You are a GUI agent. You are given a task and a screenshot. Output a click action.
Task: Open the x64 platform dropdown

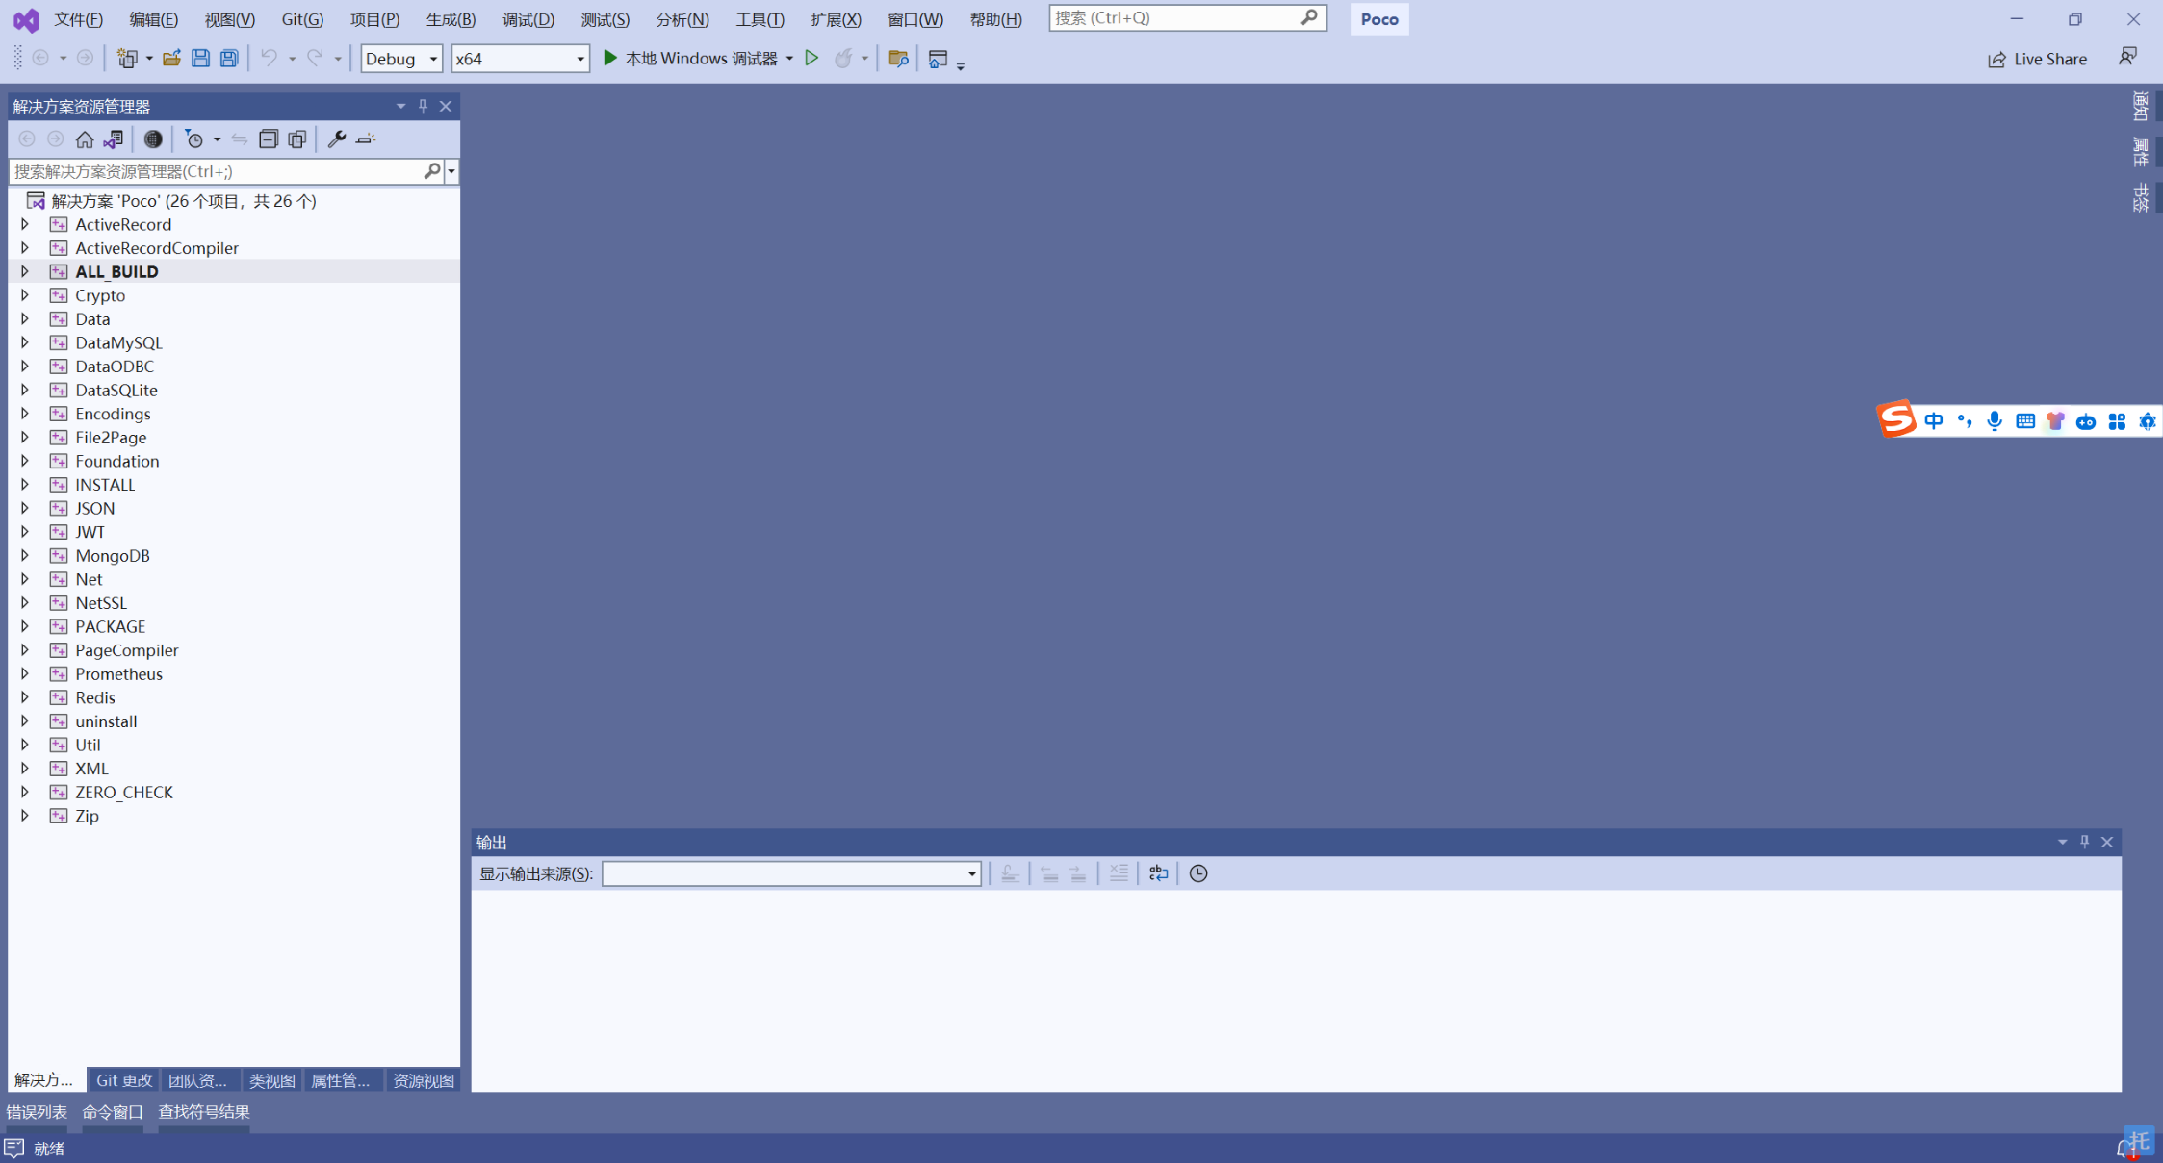[520, 59]
